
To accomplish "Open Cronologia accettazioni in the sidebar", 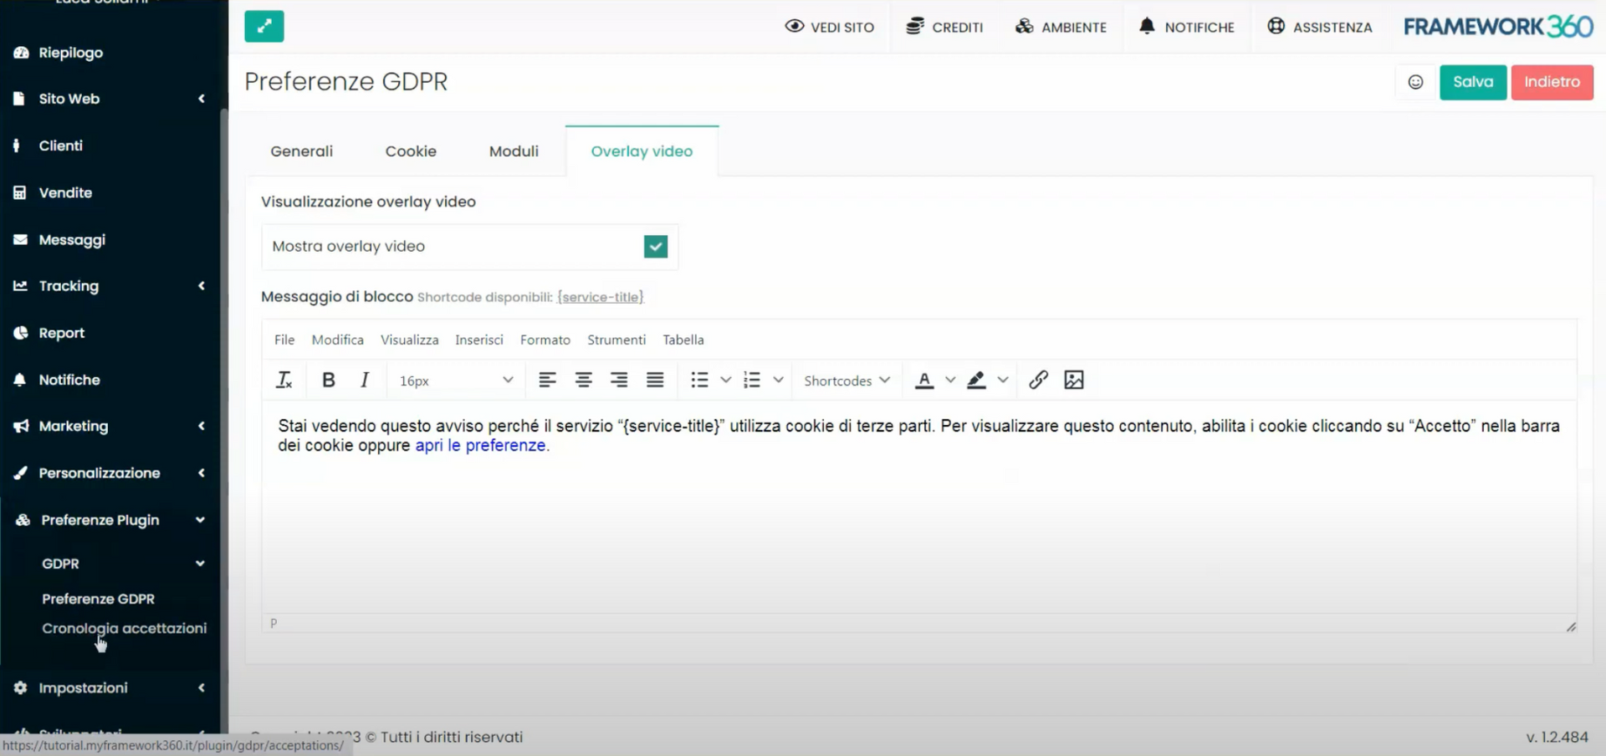I will pyautogui.click(x=124, y=628).
